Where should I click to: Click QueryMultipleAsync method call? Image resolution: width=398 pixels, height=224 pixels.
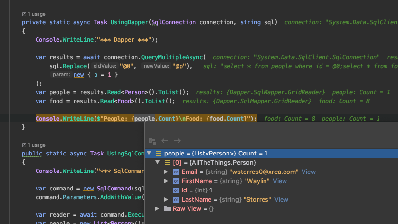[172, 57]
